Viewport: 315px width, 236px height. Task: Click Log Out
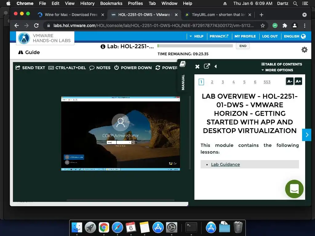[x=270, y=36]
